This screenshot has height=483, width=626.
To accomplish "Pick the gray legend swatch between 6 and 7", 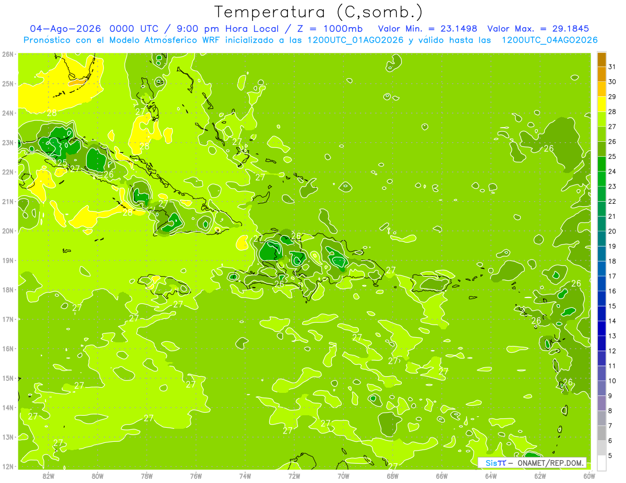I will tap(601, 433).
